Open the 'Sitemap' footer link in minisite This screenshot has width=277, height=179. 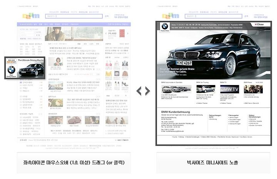(182, 137)
